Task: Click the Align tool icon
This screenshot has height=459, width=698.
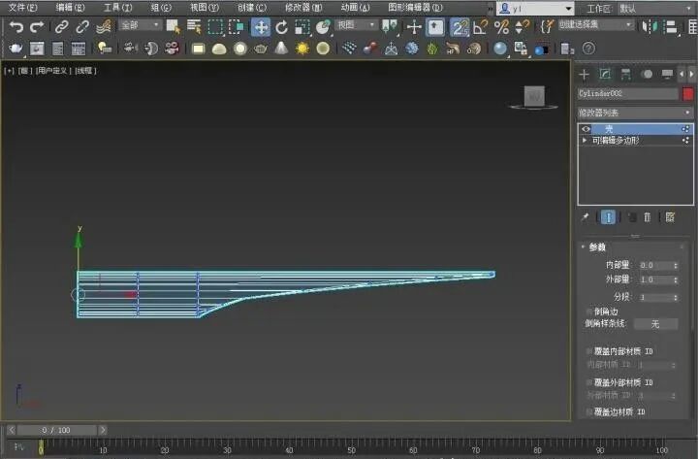Action: pyautogui.click(x=671, y=27)
